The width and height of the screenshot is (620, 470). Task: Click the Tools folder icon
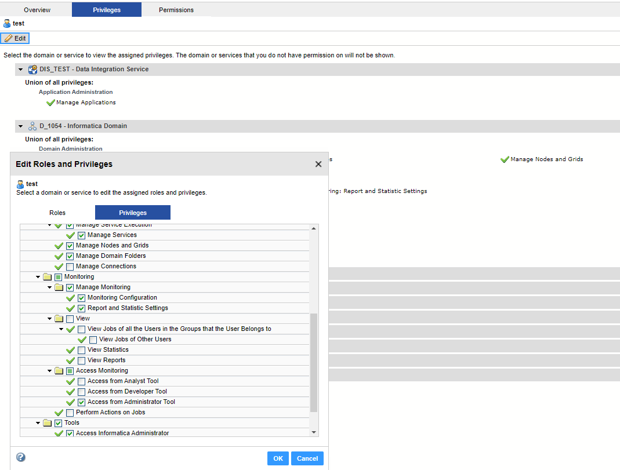pos(48,422)
